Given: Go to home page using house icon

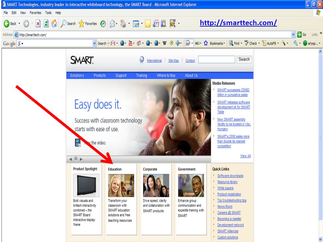Looking at the screenshot, I should (54, 24).
